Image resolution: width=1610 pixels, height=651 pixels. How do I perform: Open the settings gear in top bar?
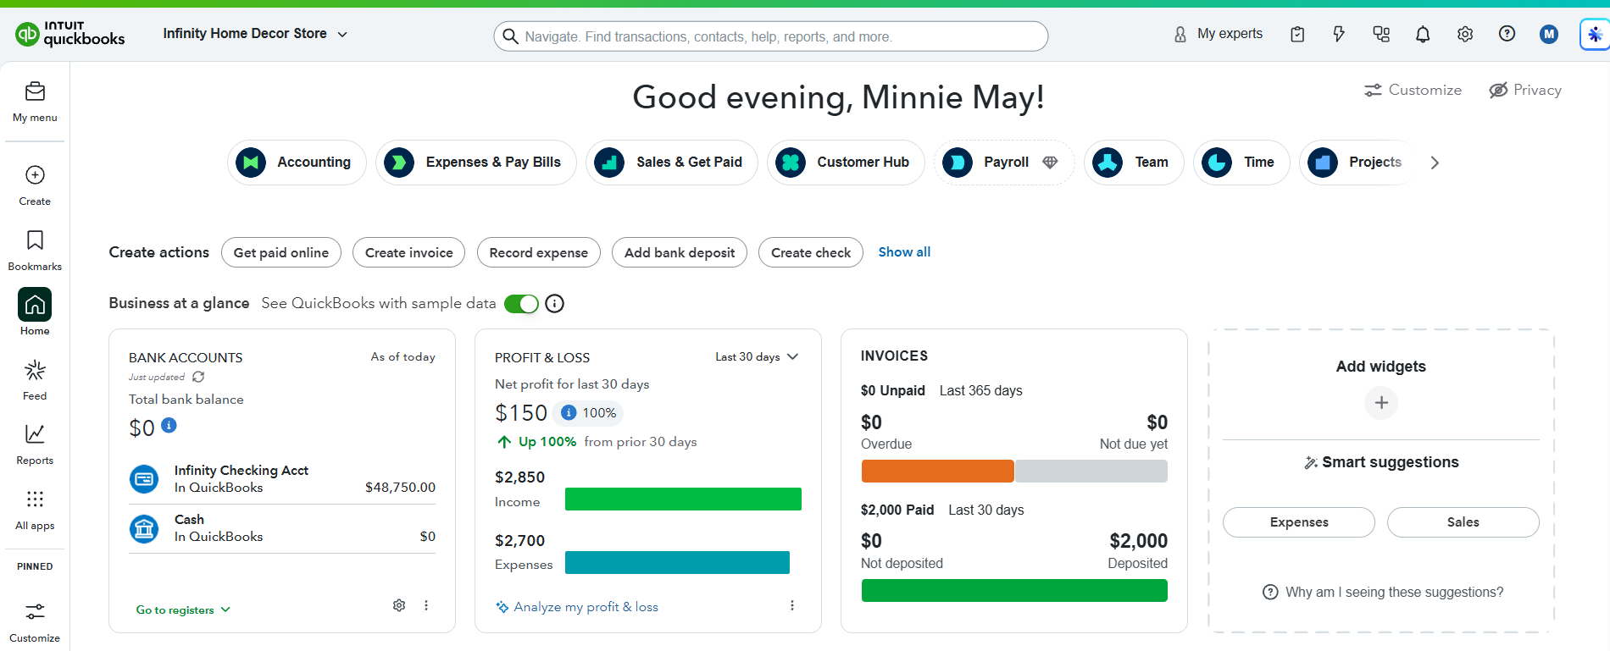pos(1465,35)
